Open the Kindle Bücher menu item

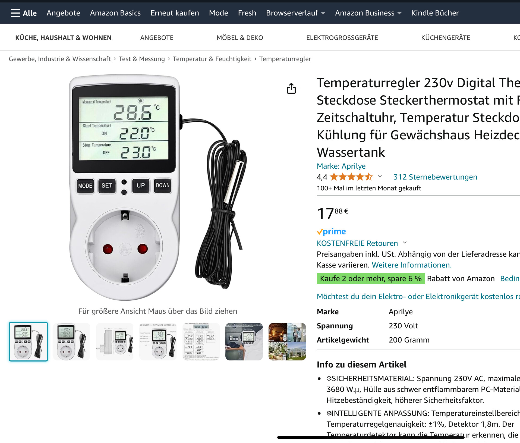coord(435,13)
